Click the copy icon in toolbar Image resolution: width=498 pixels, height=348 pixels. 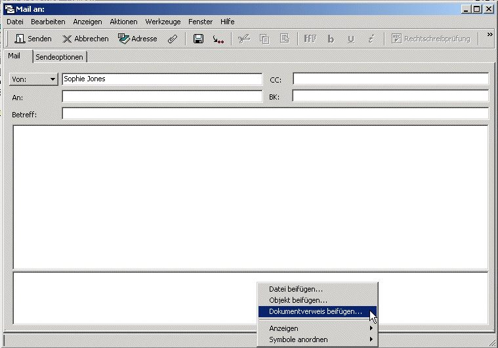click(264, 39)
